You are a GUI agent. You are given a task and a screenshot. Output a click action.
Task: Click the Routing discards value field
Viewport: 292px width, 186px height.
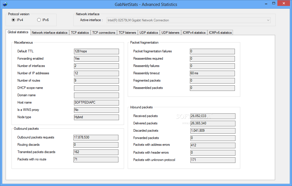tap(96, 145)
